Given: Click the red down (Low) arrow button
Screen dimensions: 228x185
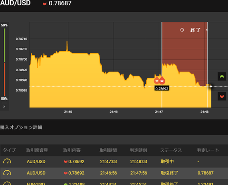Looking at the screenshot, I should [222, 96].
